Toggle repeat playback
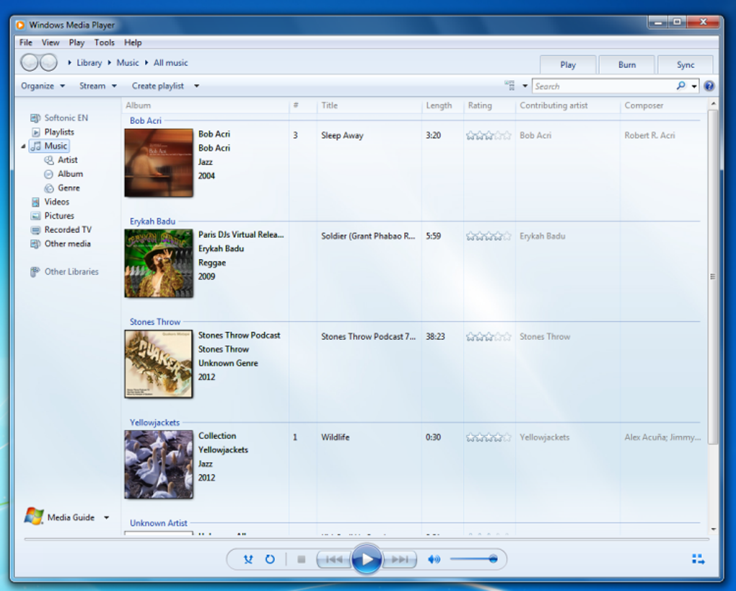The width and height of the screenshot is (736, 591). tap(270, 559)
